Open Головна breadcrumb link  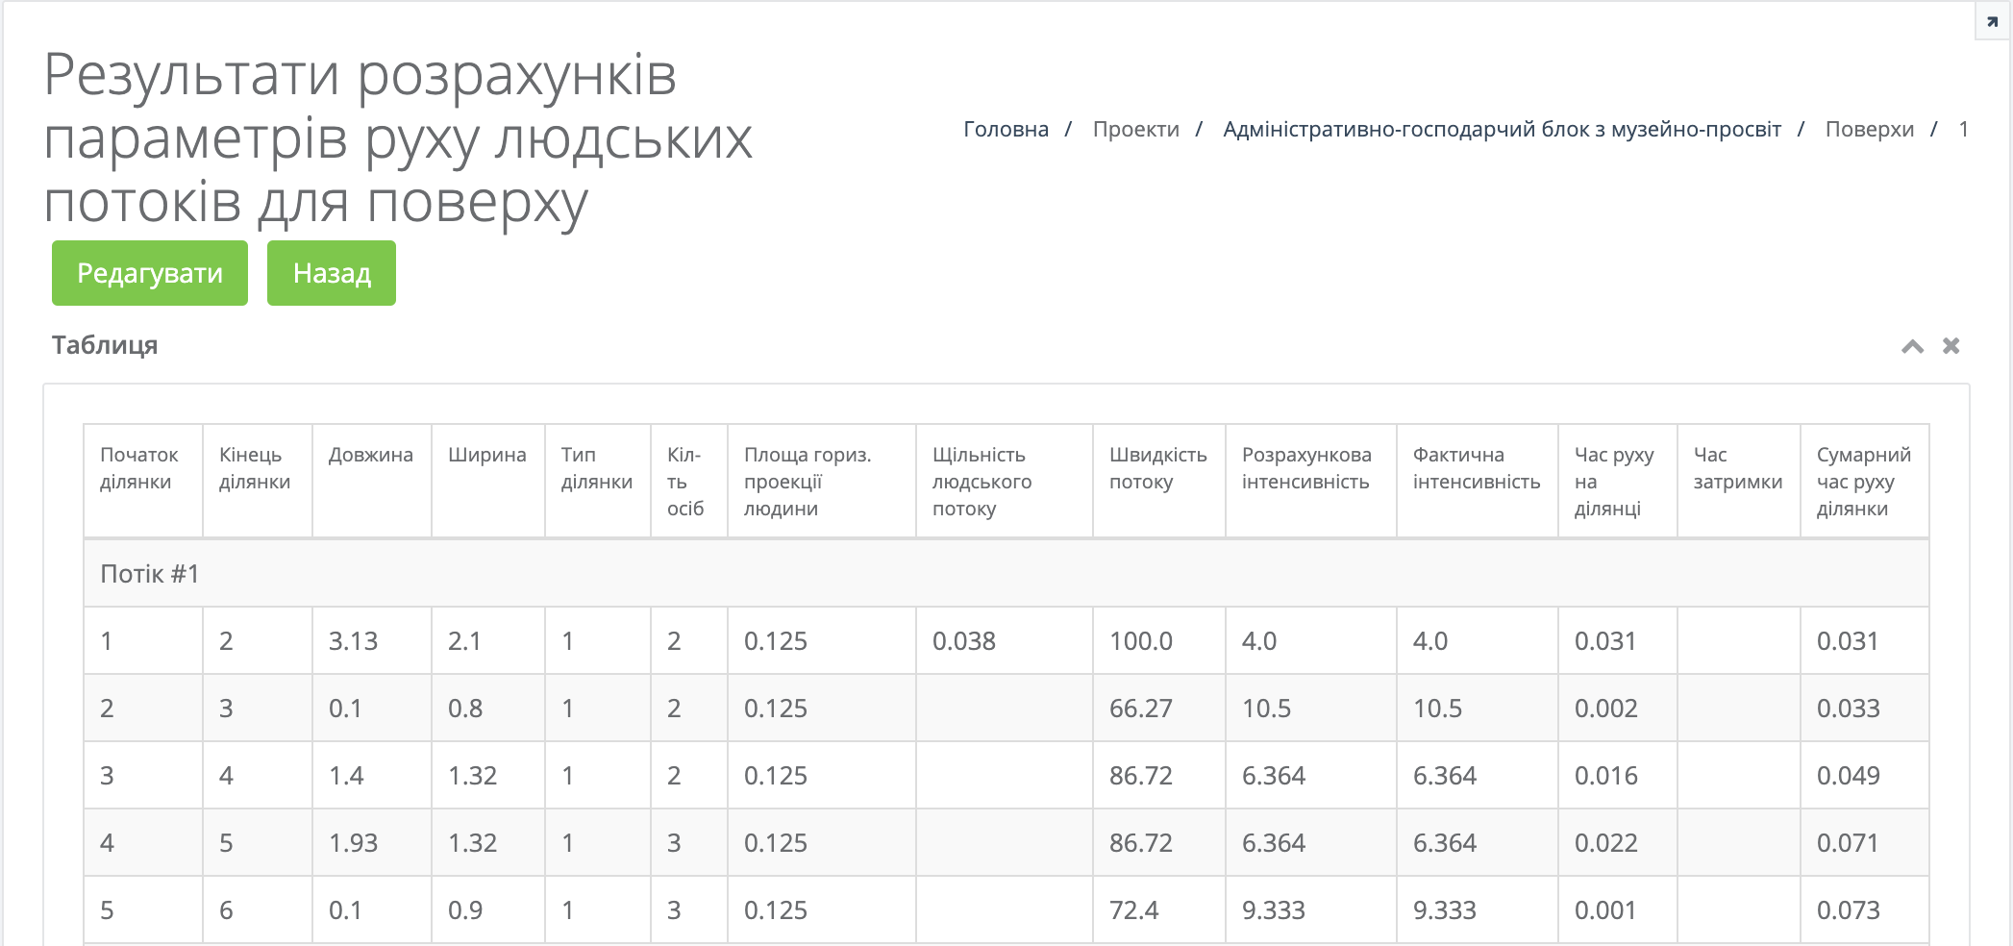(1006, 129)
